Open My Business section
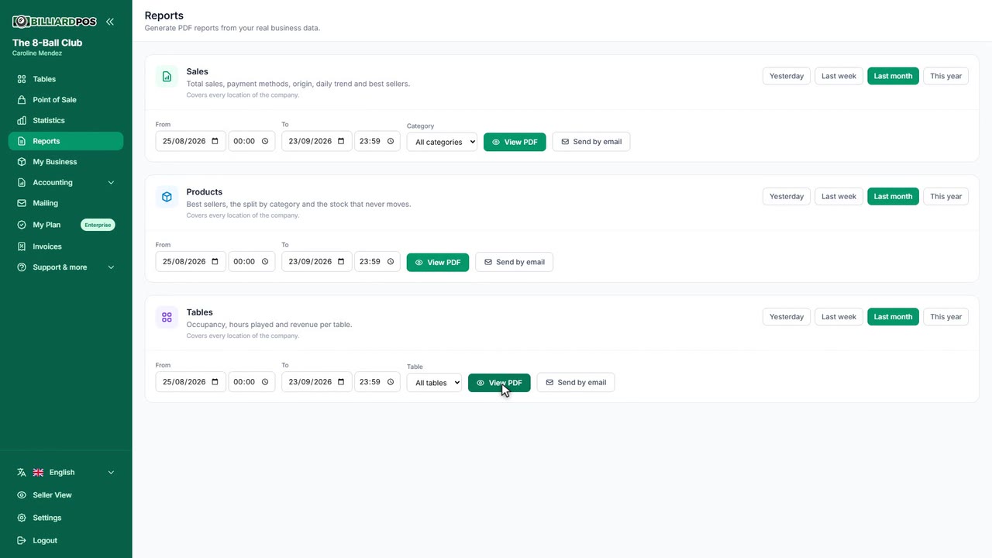 pos(66,162)
